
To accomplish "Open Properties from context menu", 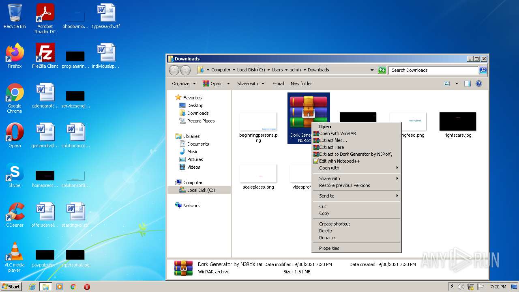I will tap(356, 248).
